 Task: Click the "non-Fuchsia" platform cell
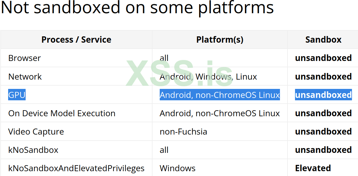tap(183, 132)
